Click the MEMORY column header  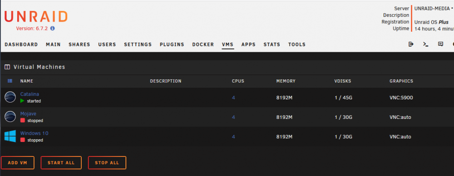click(x=286, y=81)
